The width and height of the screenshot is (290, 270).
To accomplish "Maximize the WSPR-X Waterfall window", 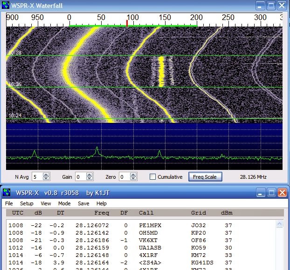I will tap(272, 6).
